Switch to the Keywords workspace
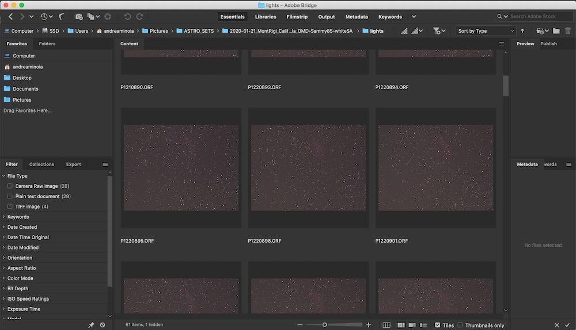This screenshot has height=330, width=576. point(390,17)
